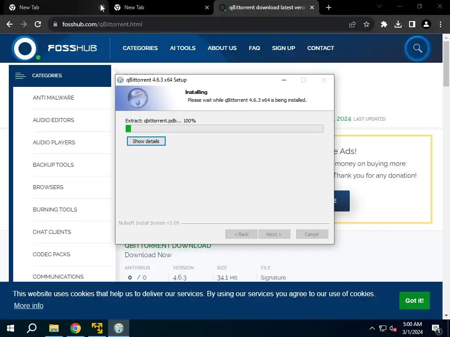
Task: Click the taskbar clock showing 5:00 AM
Action: click(x=412, y=328)
